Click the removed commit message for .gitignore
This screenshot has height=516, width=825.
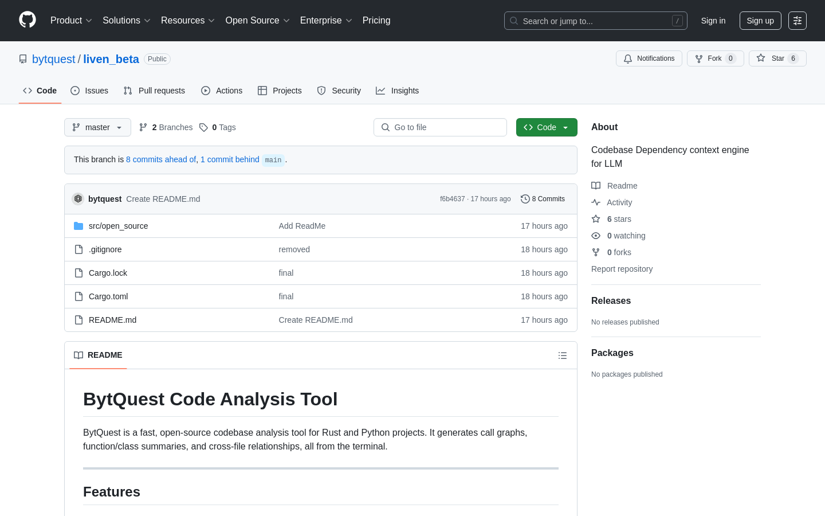(294, 249)
